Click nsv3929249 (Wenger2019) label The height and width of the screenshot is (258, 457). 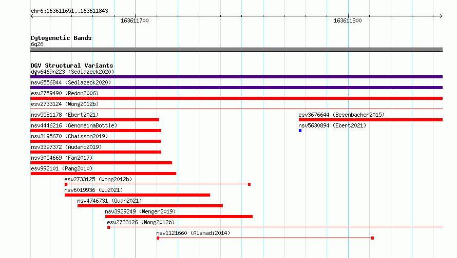point(141,211)
